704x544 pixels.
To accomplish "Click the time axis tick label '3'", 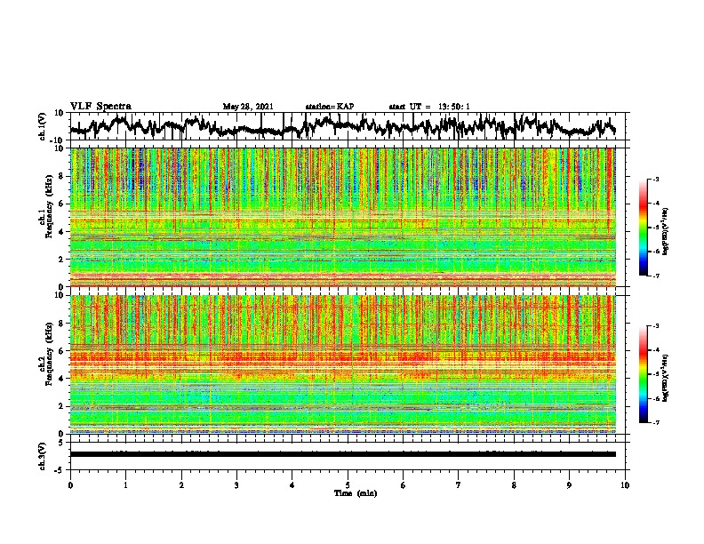I will (x=236, y=485).
